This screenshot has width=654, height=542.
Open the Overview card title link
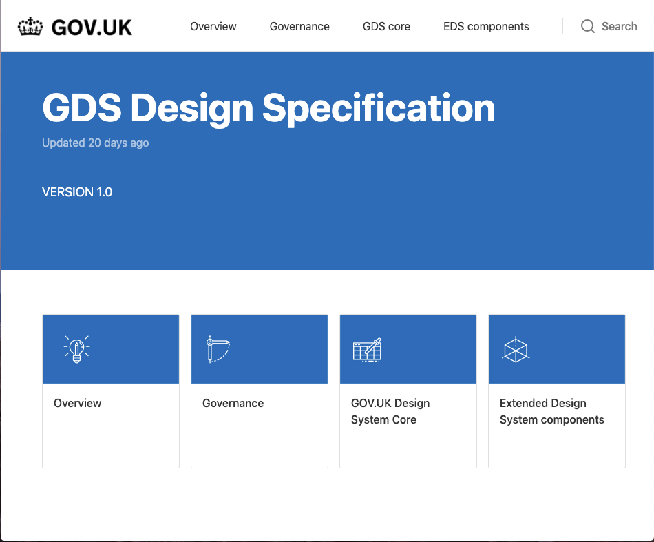[x=78, y=404]
